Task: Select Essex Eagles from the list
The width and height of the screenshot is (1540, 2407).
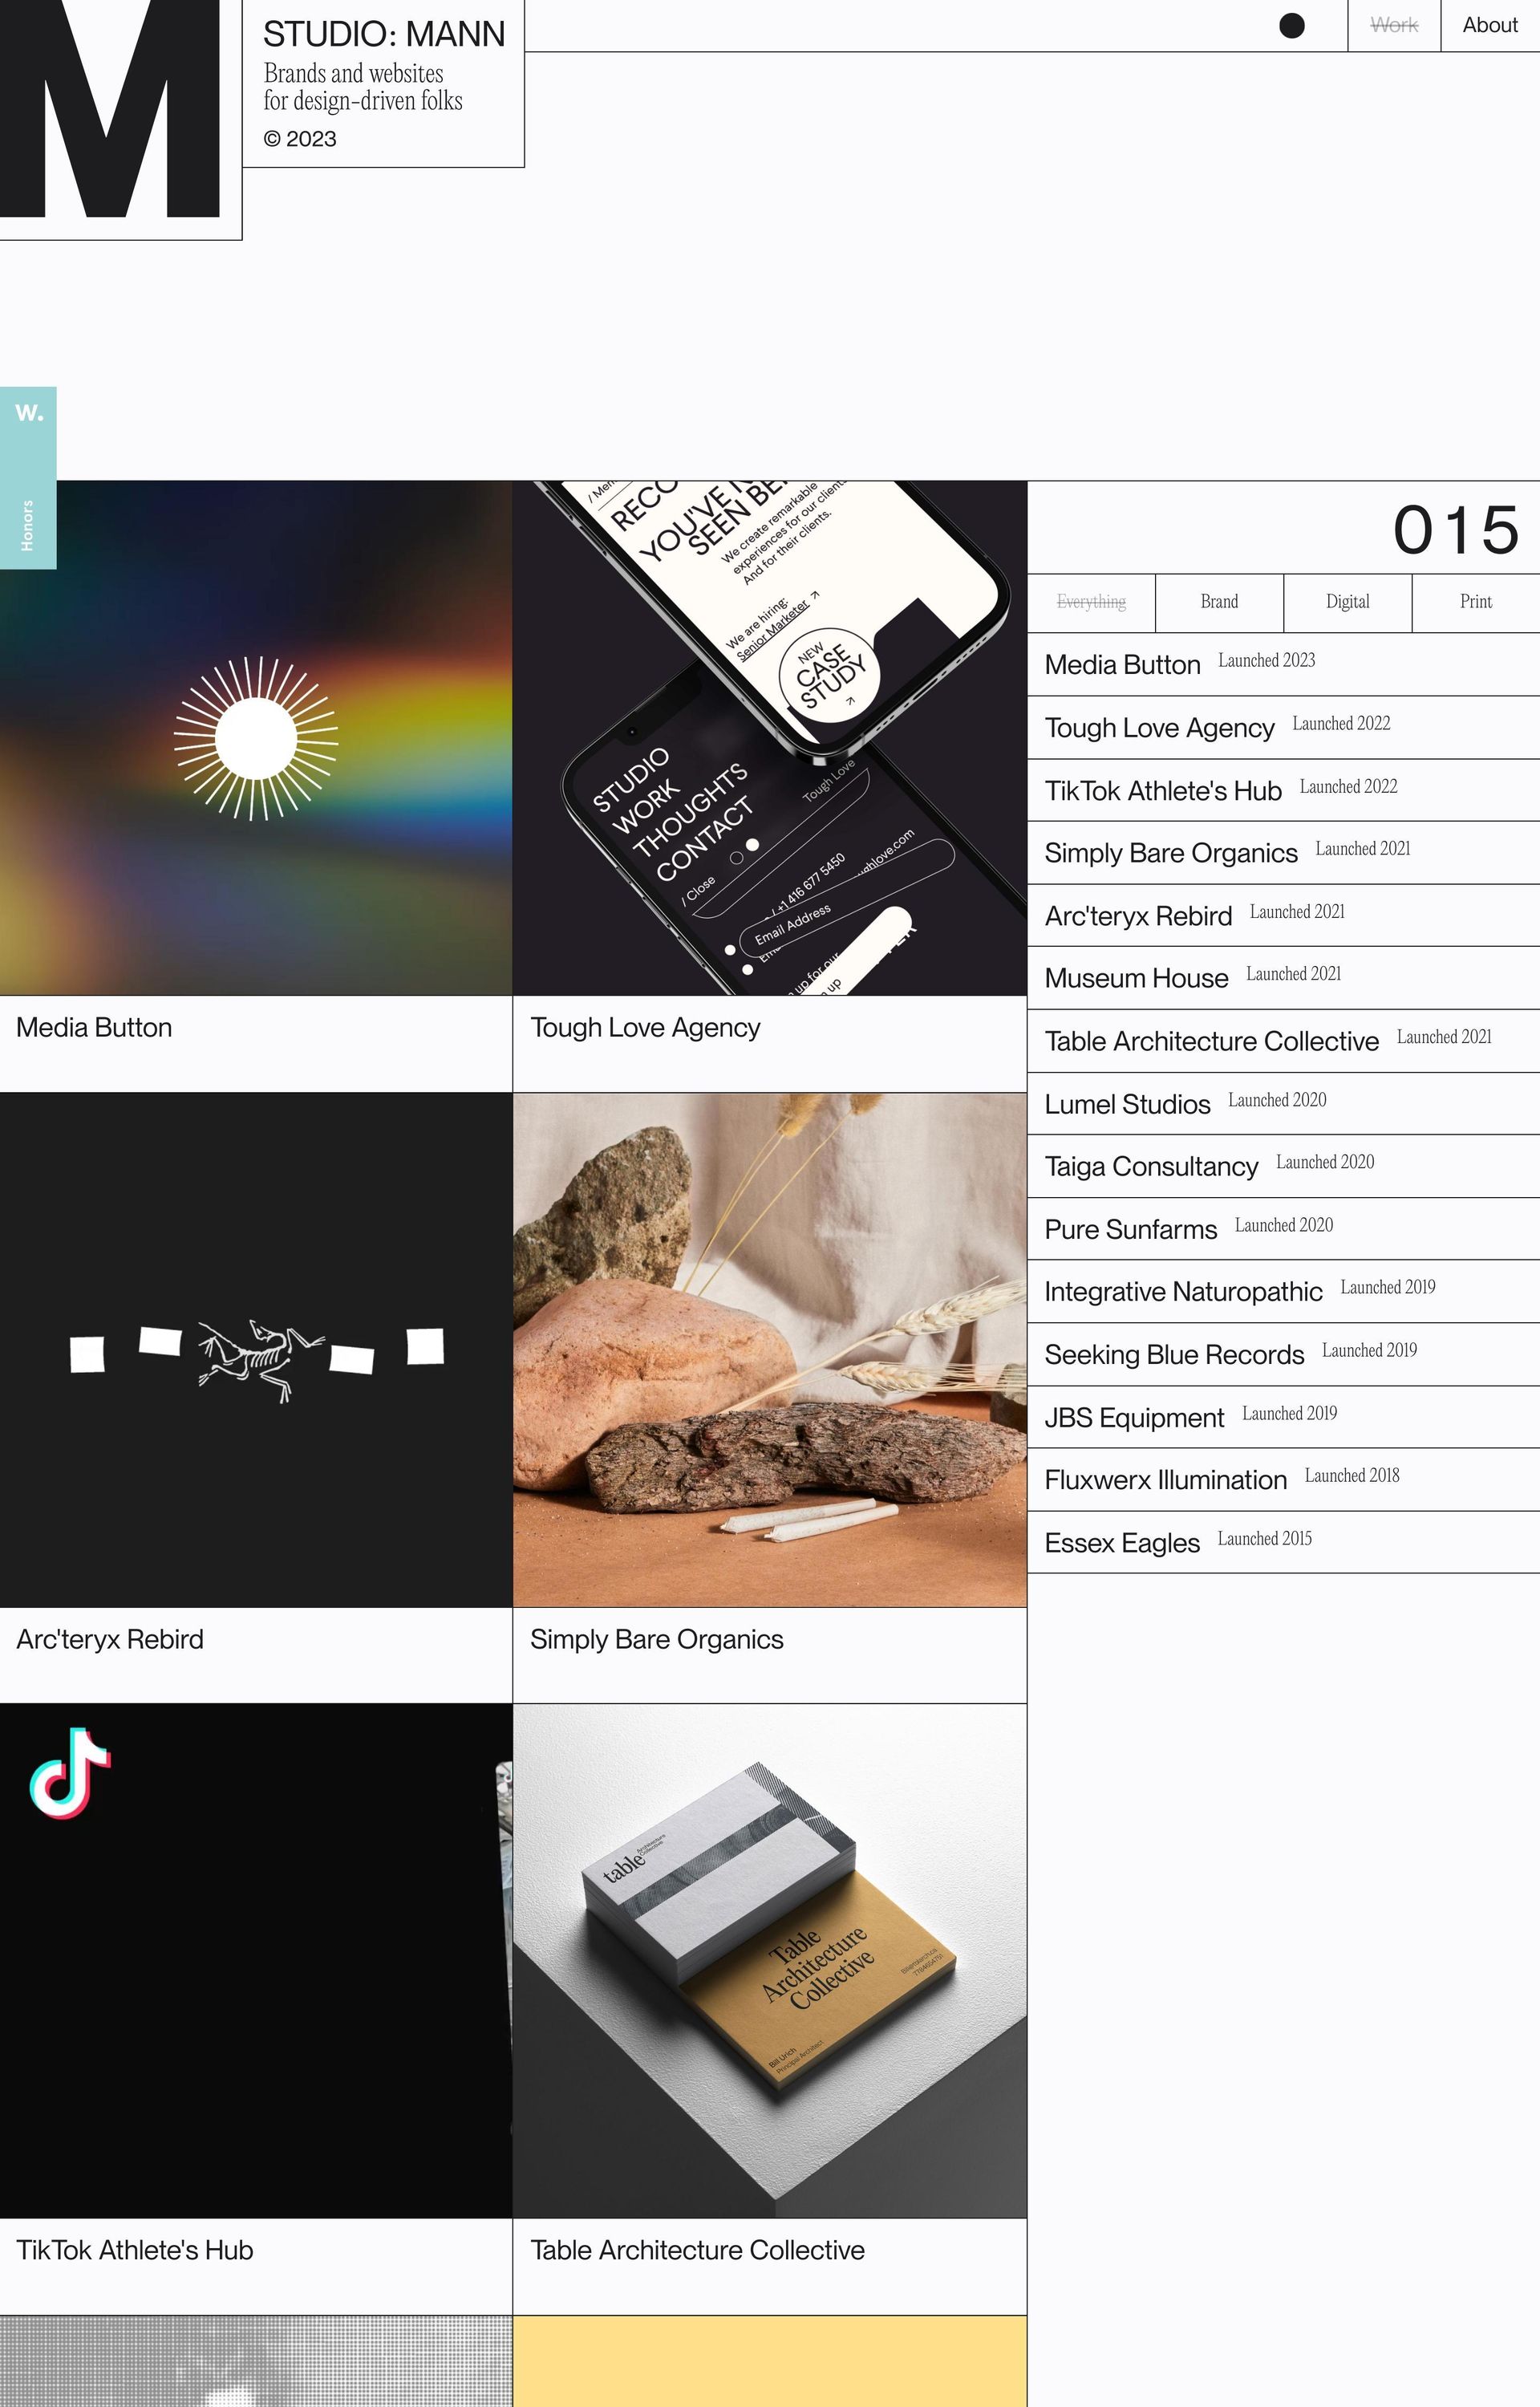Action: (1121, 1543)
